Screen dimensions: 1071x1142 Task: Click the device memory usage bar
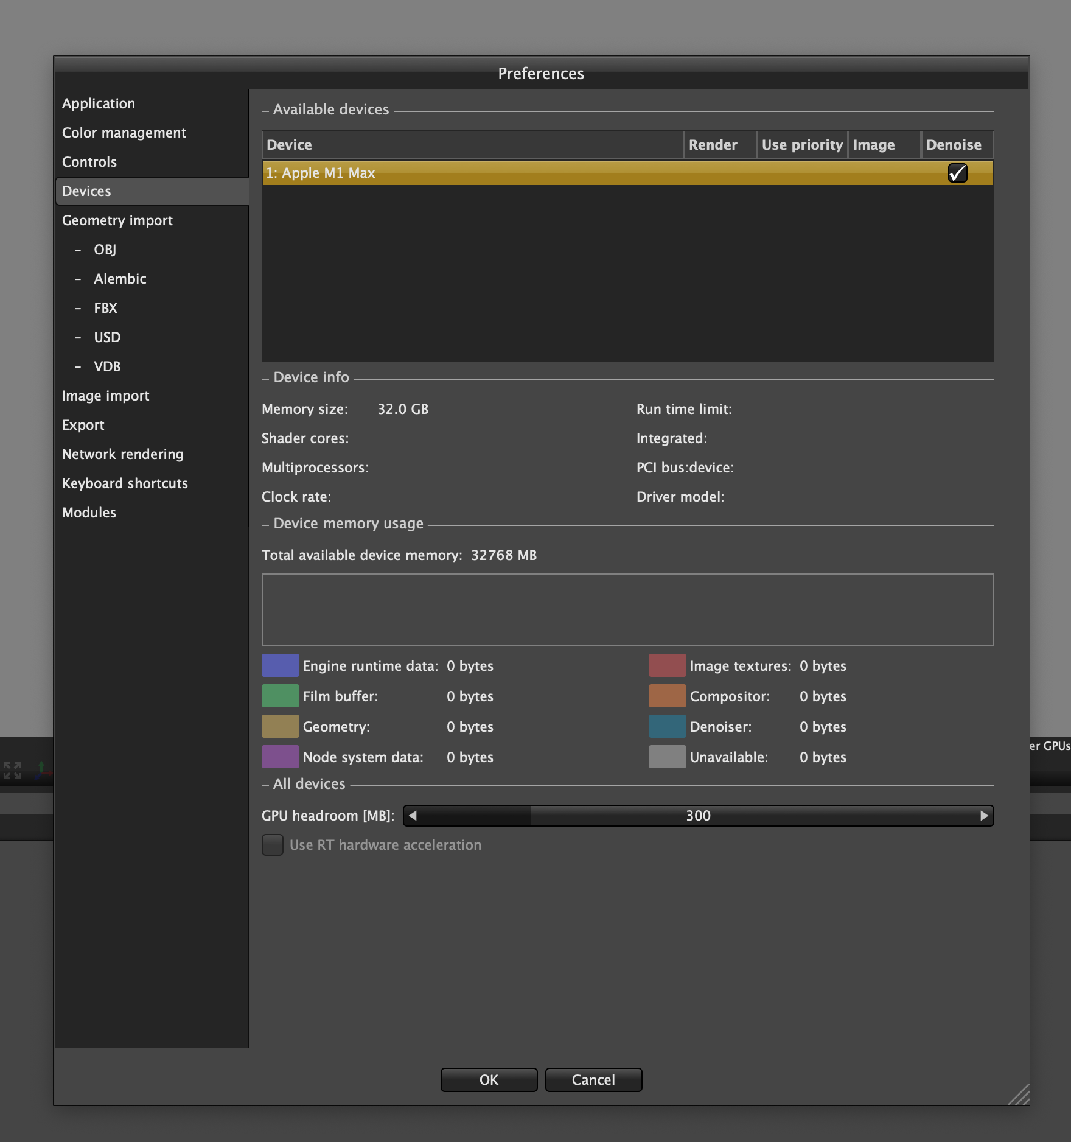click(627, 610)
